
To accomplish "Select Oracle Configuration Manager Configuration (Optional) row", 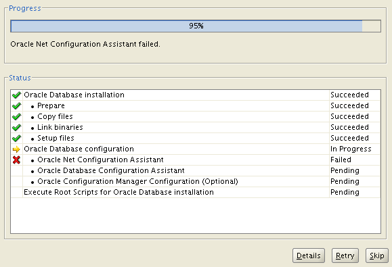I will point(196,181).
